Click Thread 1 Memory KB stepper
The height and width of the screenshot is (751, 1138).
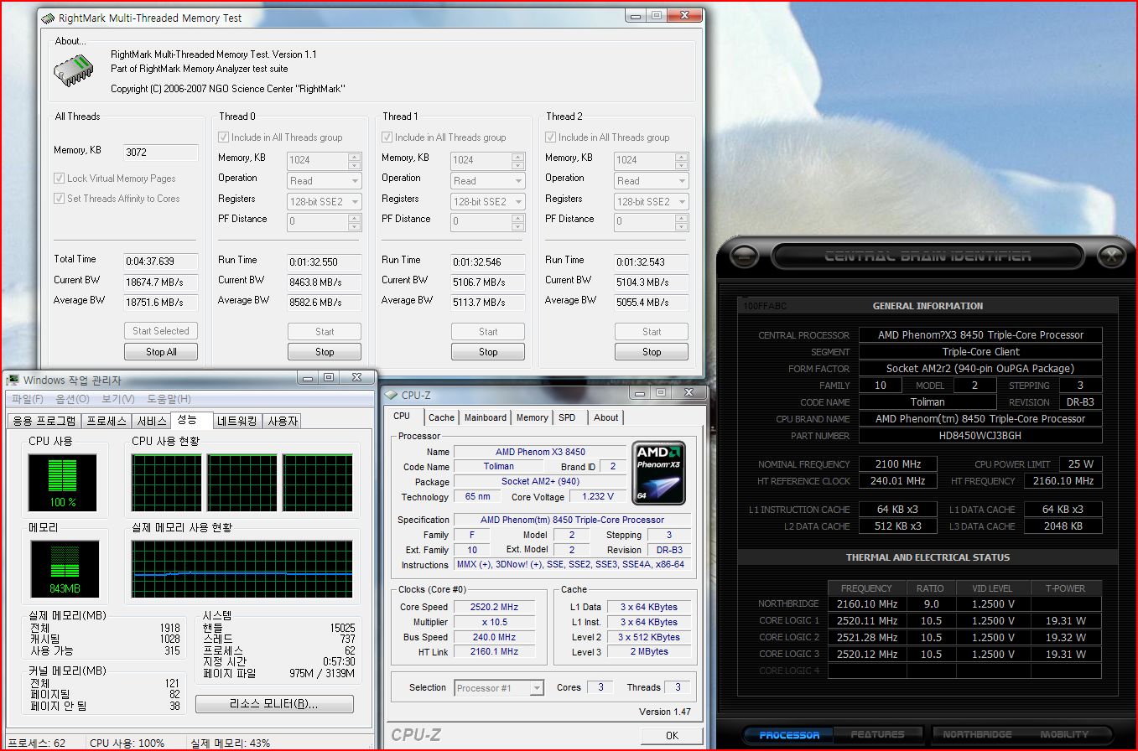click(x=518, y=160)
